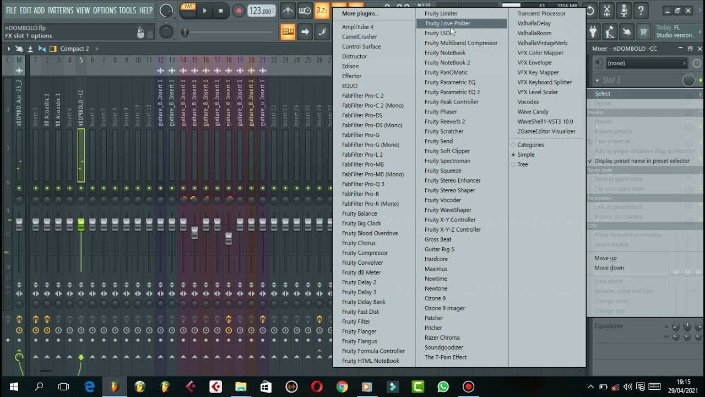Screen dimensions: 705x397
Task: Toggle PAT pattern mode
Action: tap(189, 7)
